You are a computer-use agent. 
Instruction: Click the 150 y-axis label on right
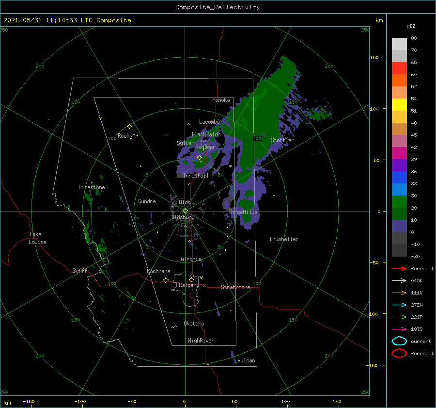(374, 57)
